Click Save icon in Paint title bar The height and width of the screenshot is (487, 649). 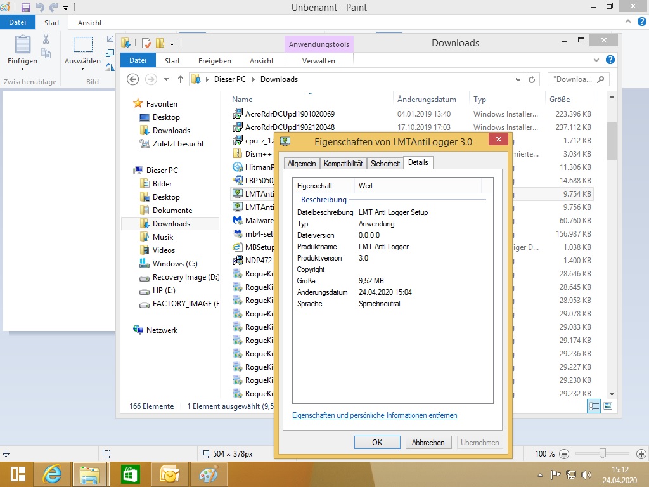[x=25, y=8]
